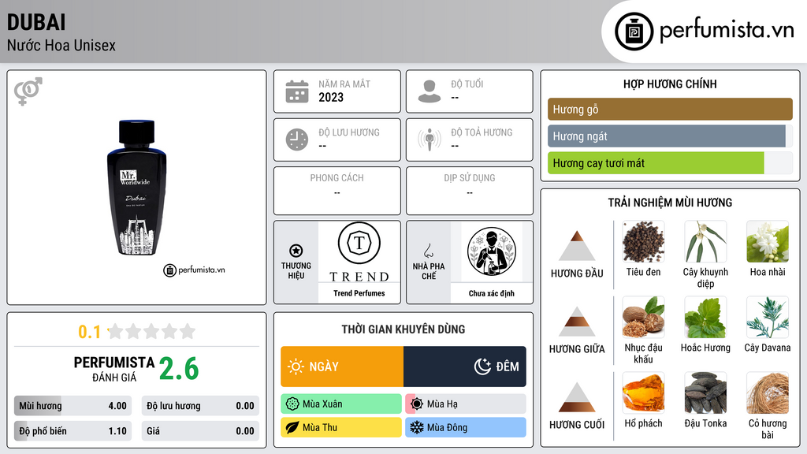Screen dimensions: 807x454
Task: Click the Trải nghiệm mùi hương heading
Action: 670,203
